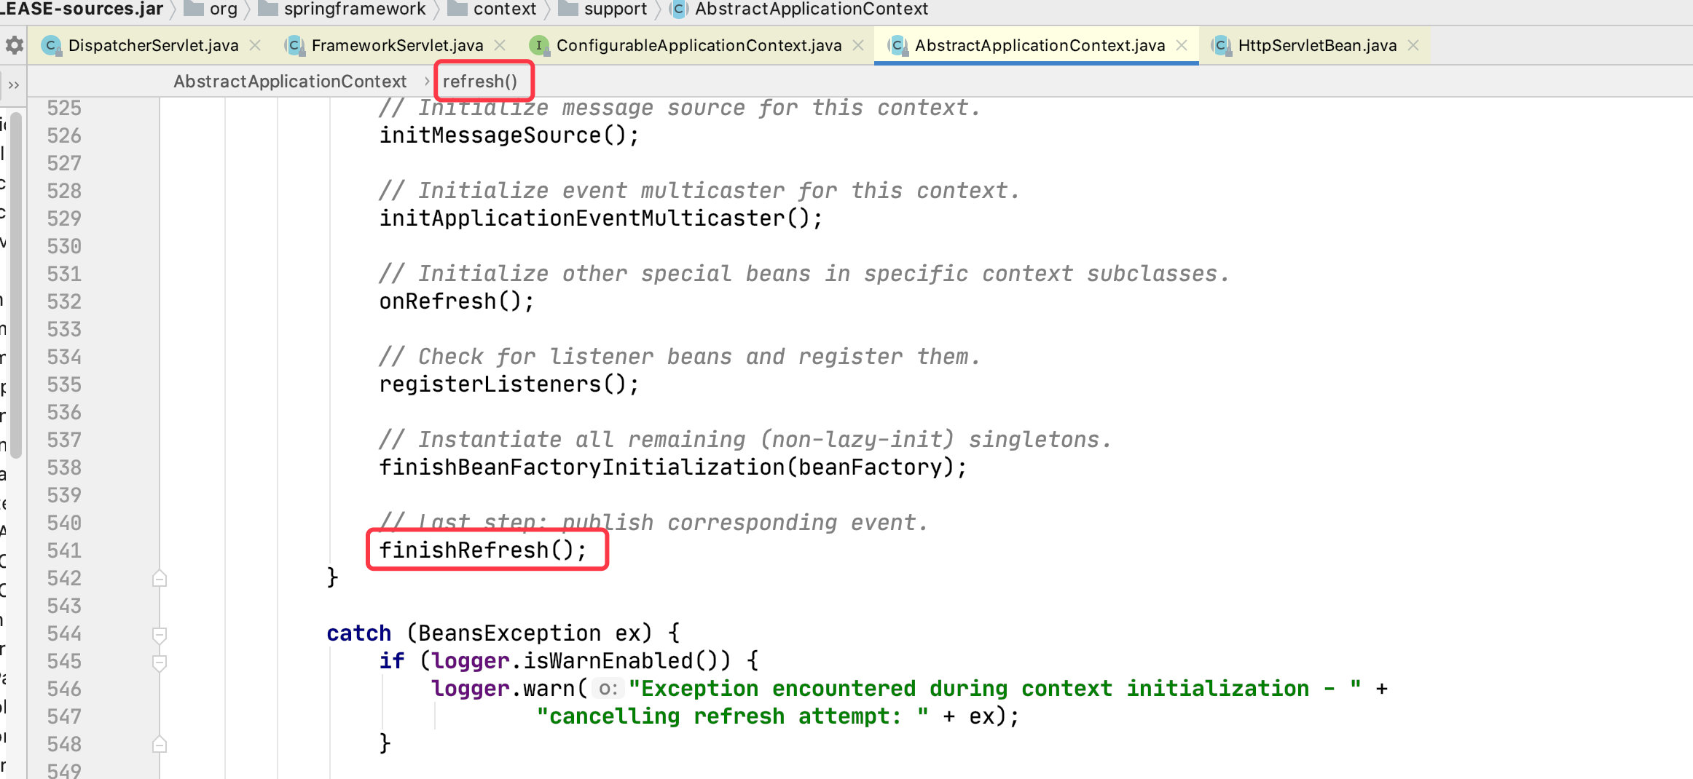The image size is (1693, 779).
Task: Click the 'o:' parameter hint on line 546
Action: pyautogui.click(x=608, y=689)
